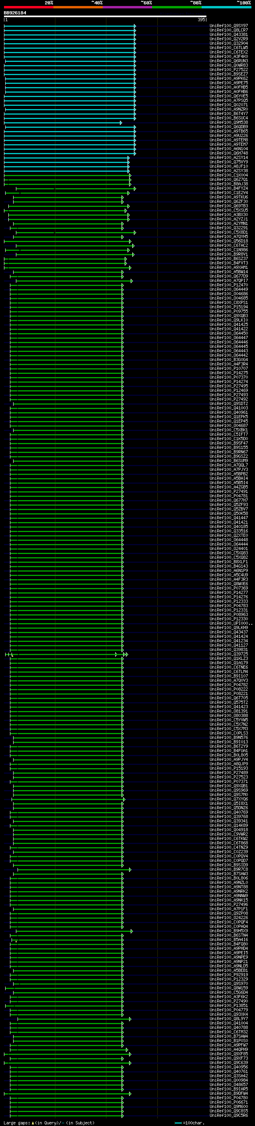Select the UniRef100_B7SAW4 label
Viewport: 255px width, 1126px height.
229,1036
